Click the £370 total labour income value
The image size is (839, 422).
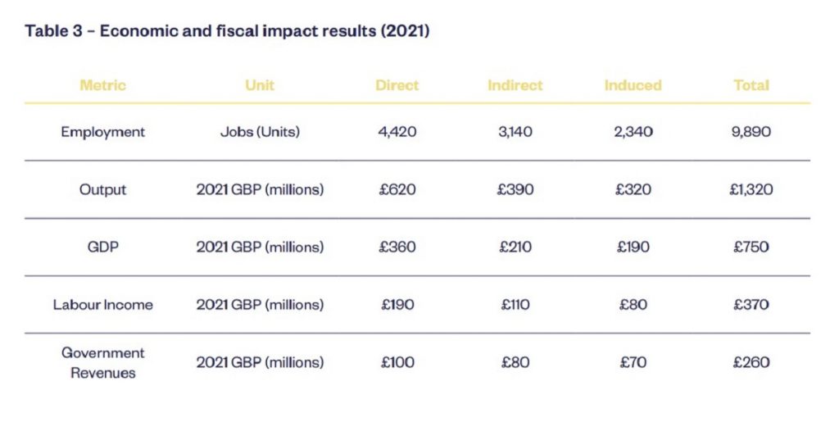tap(751, 305)
